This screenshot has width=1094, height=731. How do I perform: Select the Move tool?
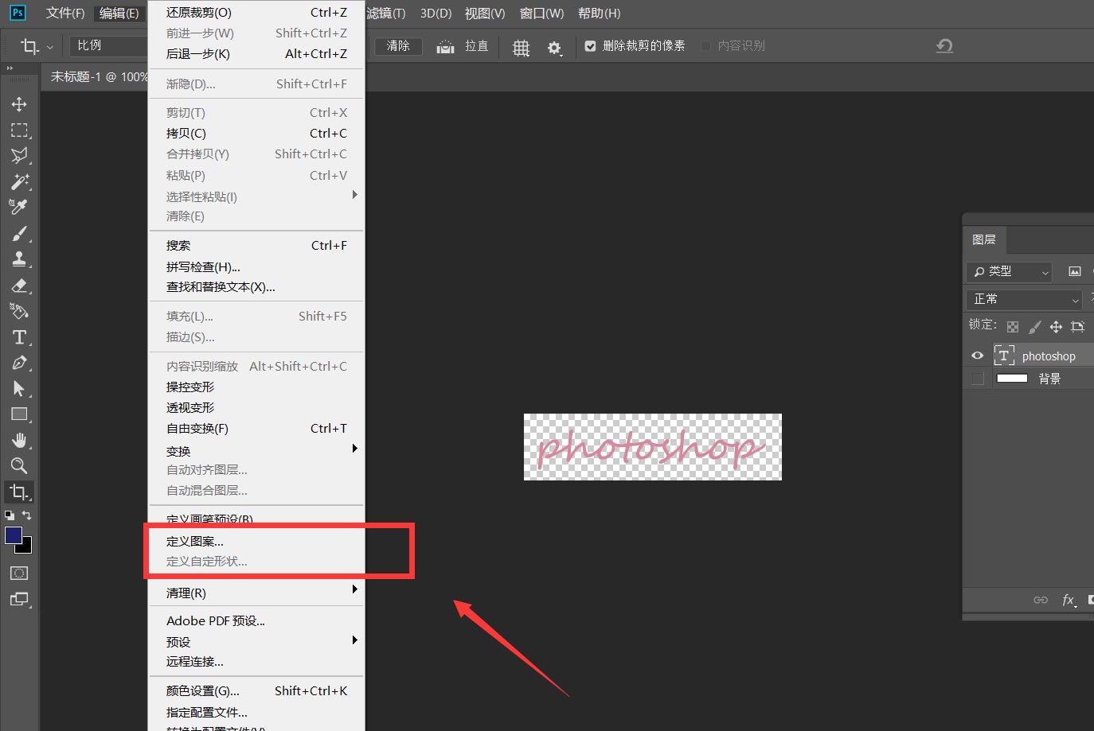(x=19, y=104)
